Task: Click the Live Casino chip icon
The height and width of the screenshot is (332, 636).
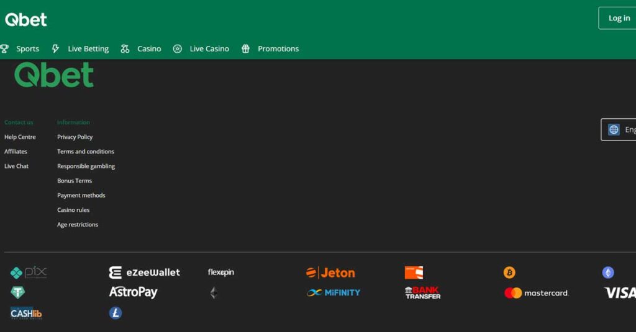Action: click(x=177, y=49)
